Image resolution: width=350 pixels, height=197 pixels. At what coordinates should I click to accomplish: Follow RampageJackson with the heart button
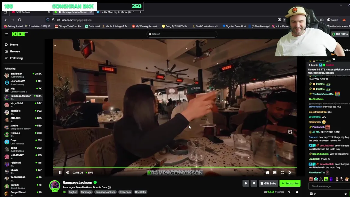(254, 183)
